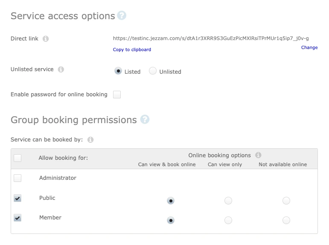Set Public to 'Can view only'
Viewport: 329px width, 245px height.
pyautogui.click(x=228, y=201)
